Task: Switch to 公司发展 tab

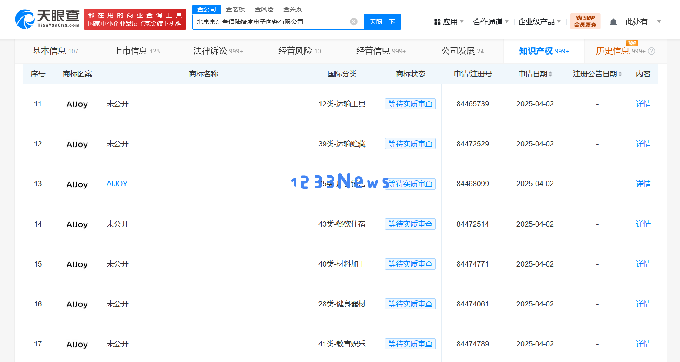Action: 462,51
